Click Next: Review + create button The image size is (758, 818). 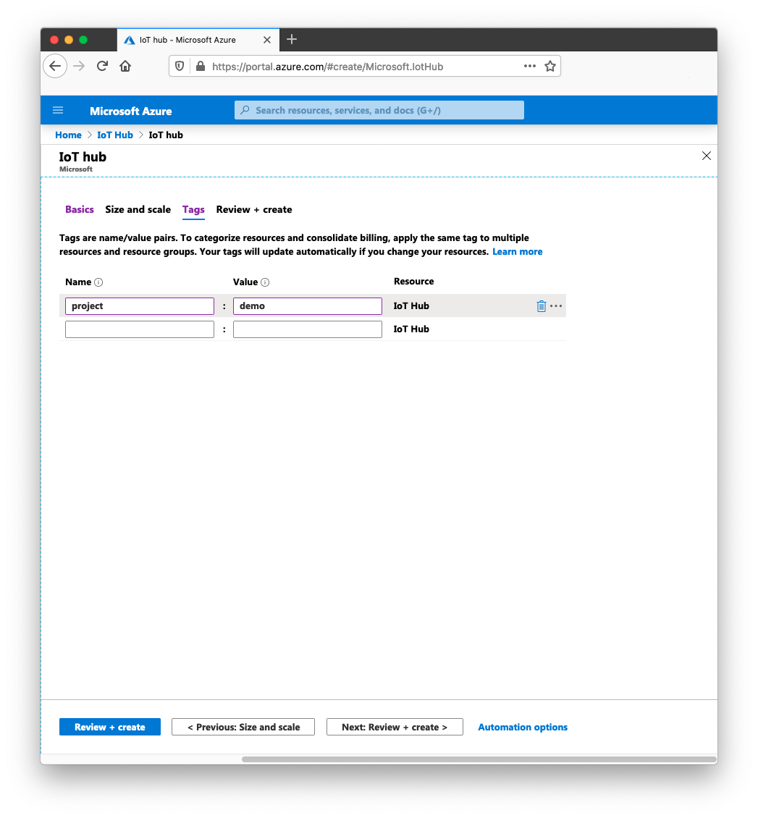point(395,727)
